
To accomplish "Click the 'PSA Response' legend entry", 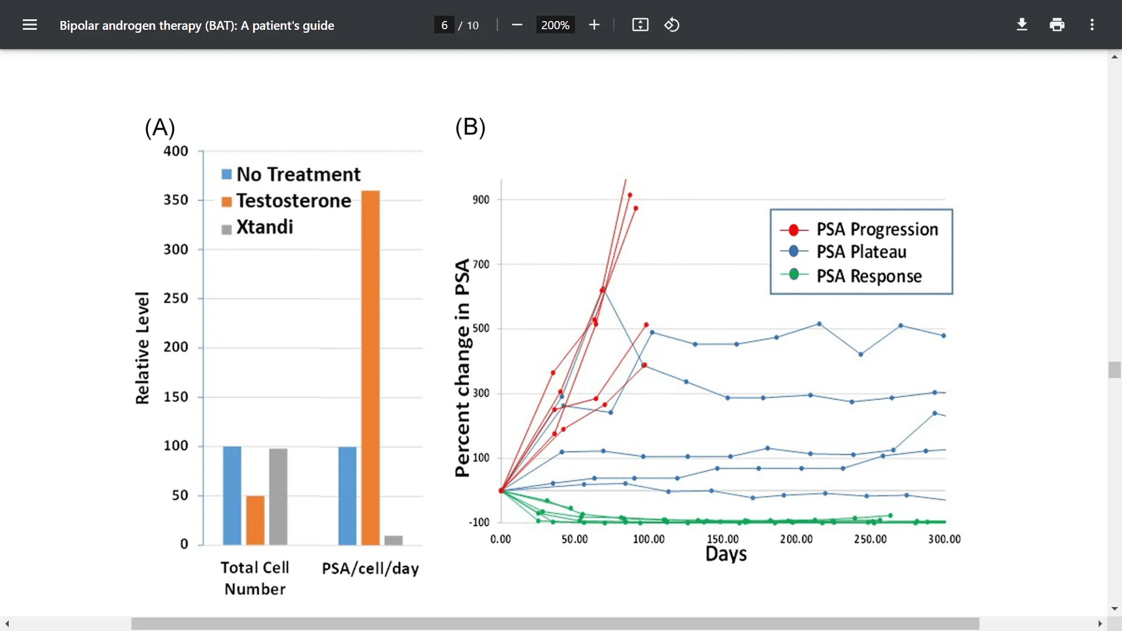I will 851,275.
